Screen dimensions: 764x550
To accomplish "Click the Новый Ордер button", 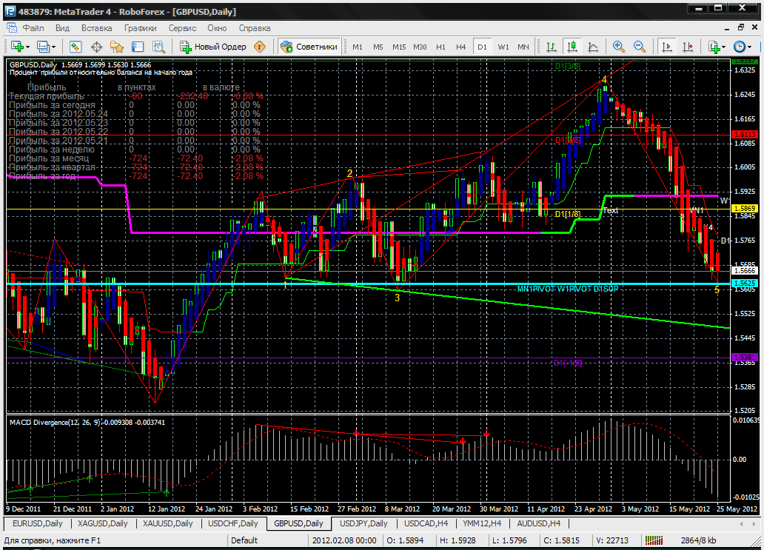I will click(213, 47).
